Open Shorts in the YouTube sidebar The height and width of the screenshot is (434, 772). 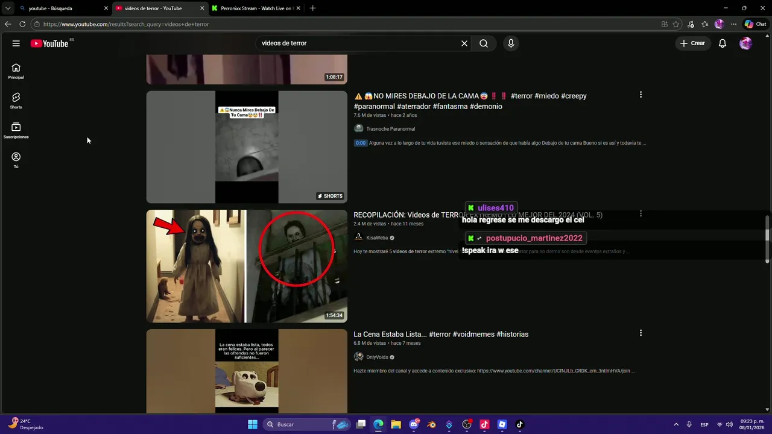click(16, 101)
